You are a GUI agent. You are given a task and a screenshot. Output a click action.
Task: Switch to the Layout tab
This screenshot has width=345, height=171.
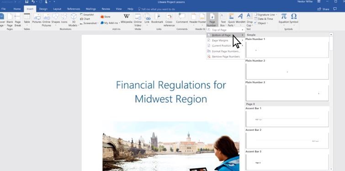tap(57, 9)
